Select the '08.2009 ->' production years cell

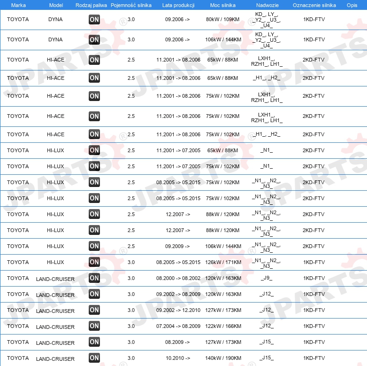177,342
